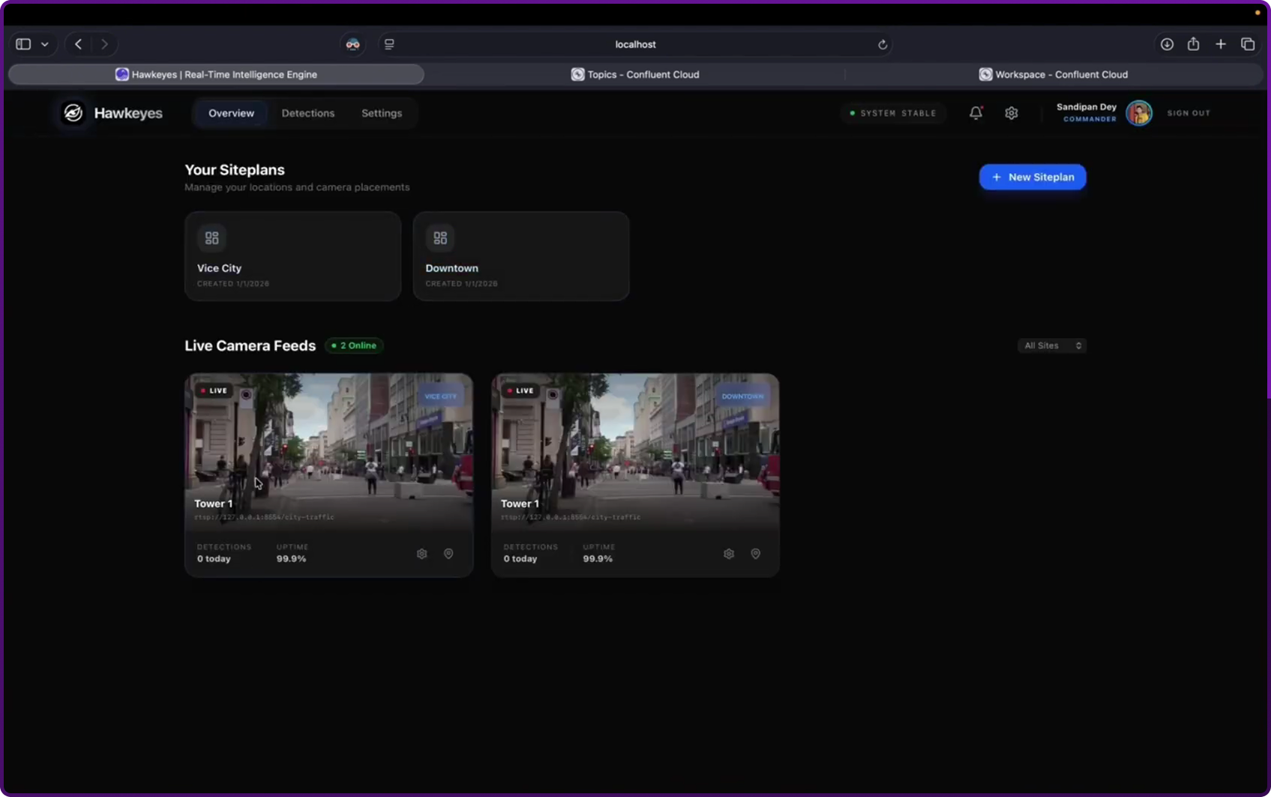Viewport: 1271px width, 797px height.
Task: Click the New Siteplan button
Action: 1033,177
